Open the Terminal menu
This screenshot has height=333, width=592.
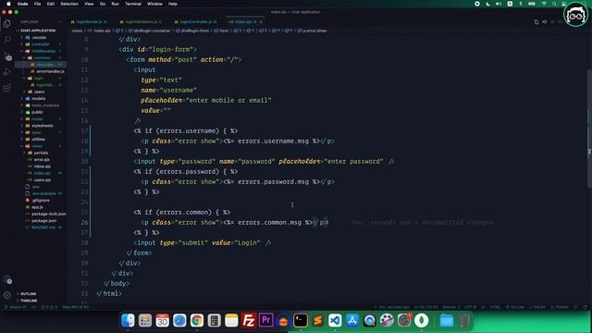133,4
